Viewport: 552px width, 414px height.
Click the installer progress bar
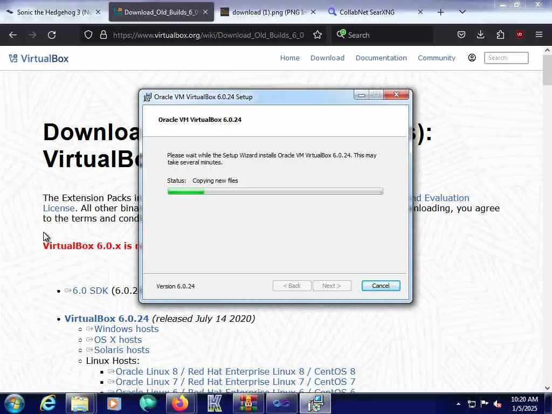tap(275, 191)
